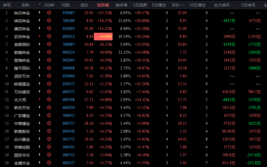
Task: Click the 5日涨跌 column header
Action: pyautogui.click(x=141, y=5)
